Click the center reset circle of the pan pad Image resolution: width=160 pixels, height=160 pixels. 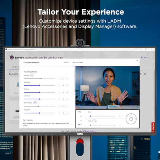pos(131,119)
